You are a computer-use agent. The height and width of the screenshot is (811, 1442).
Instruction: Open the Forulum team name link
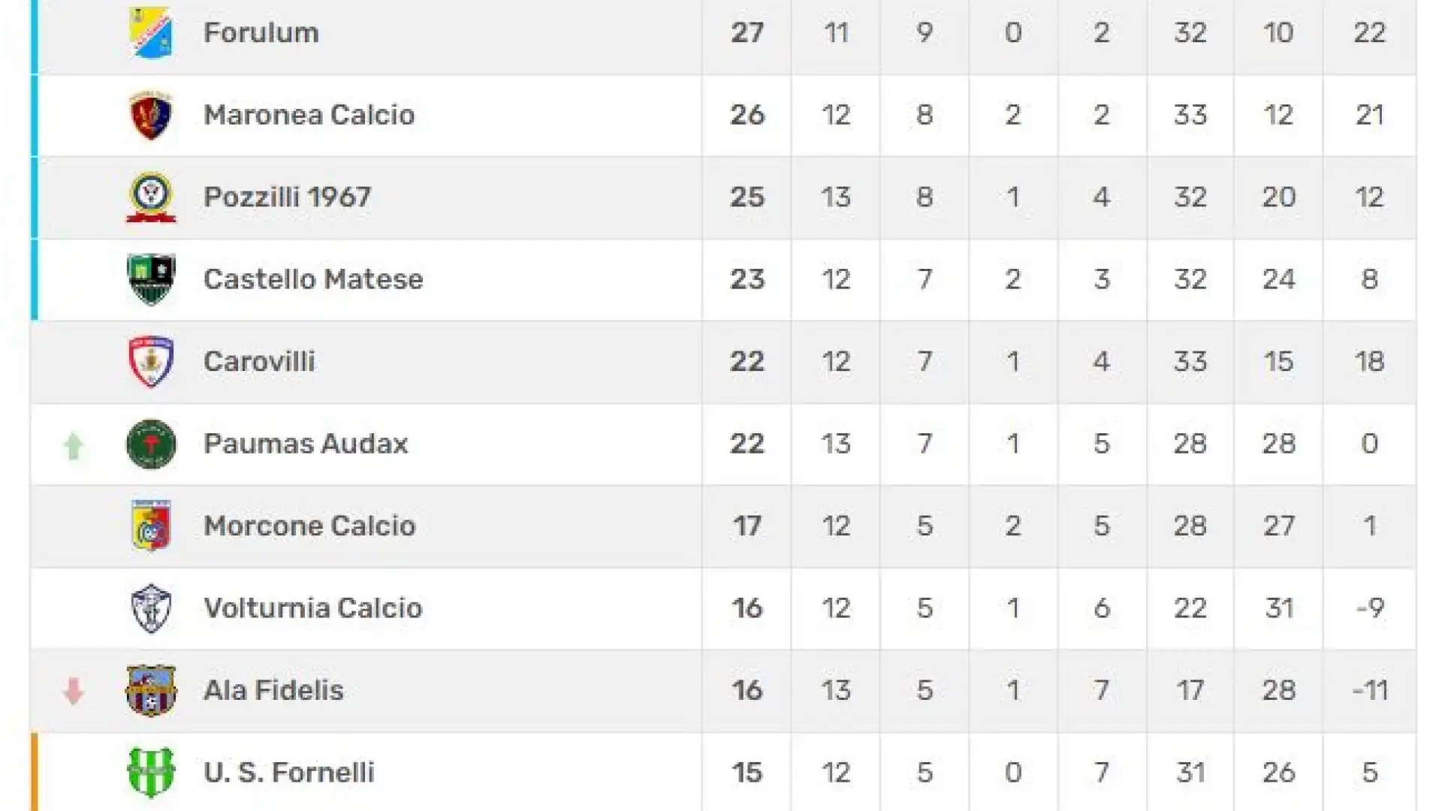261,33
